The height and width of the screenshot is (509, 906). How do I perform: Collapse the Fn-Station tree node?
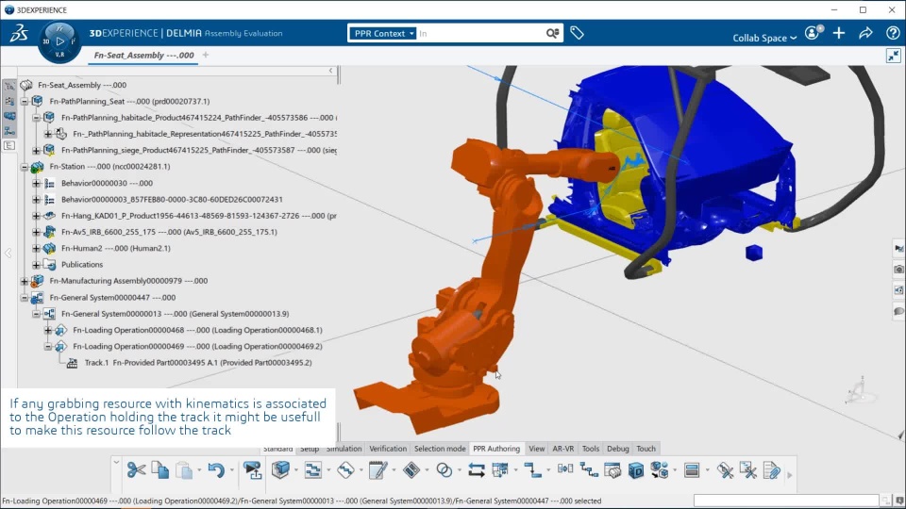[25, 166]
